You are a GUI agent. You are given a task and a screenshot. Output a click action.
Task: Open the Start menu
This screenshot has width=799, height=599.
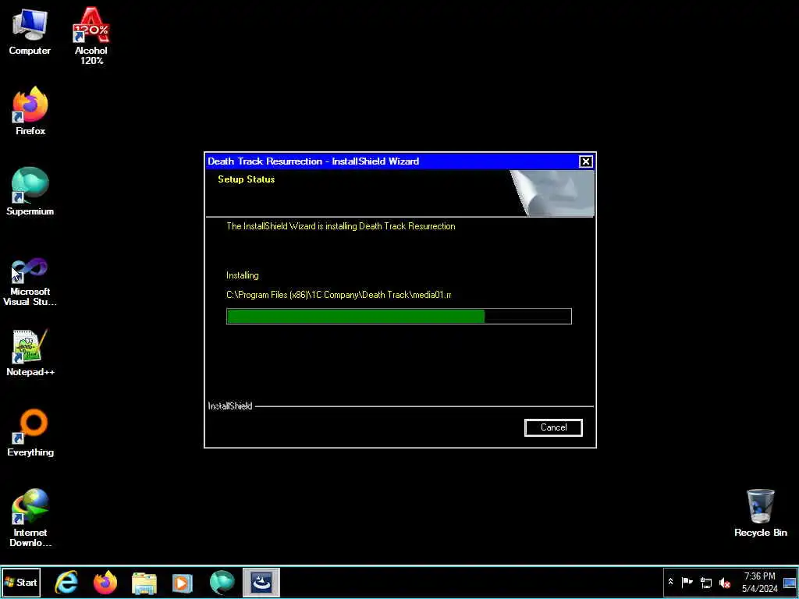tap(21, 582)
